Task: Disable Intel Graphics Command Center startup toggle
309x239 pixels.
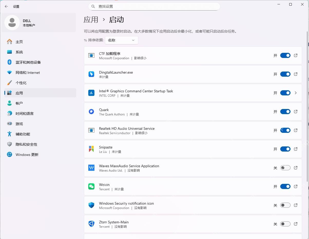Action: [285, 93]
